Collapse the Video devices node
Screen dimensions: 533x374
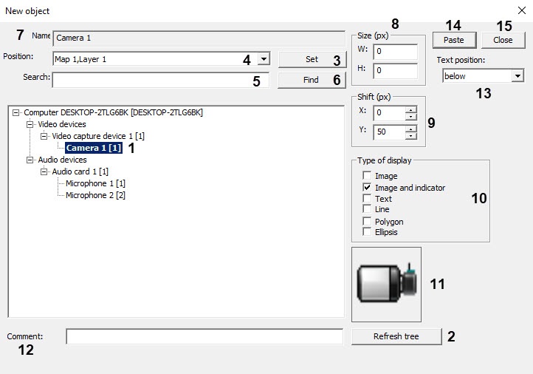point(30,125)
